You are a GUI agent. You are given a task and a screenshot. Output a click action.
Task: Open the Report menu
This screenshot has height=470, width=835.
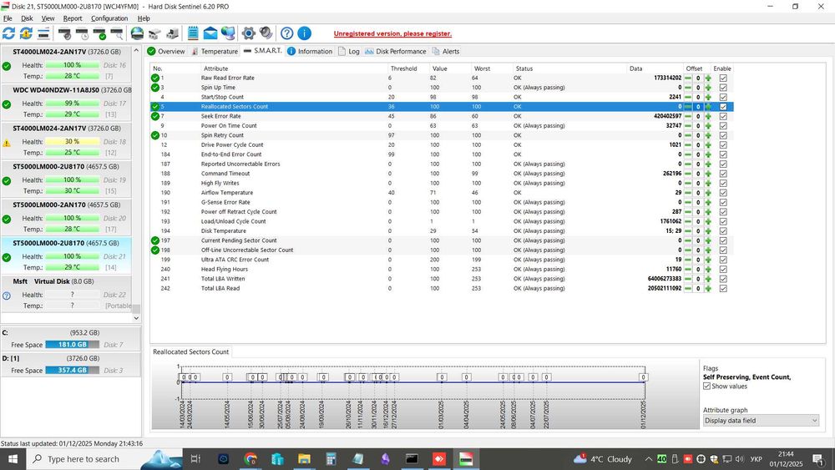click(x=73, y=18)
